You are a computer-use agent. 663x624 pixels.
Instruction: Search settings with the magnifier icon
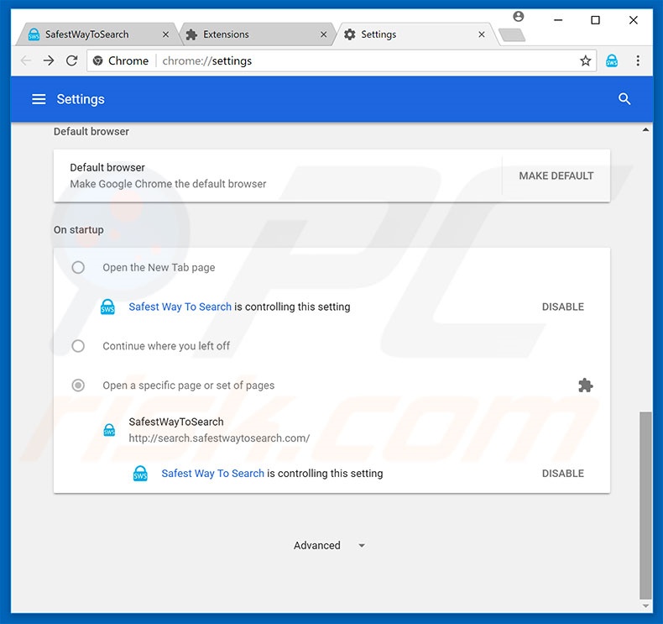[x=624, y=99]
